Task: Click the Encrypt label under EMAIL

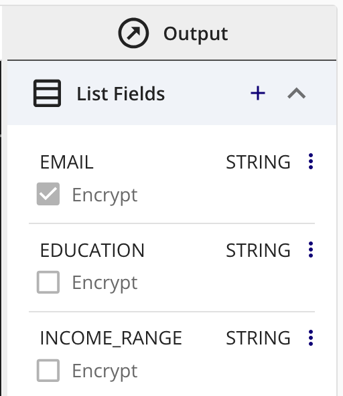Action: [105, 195]
